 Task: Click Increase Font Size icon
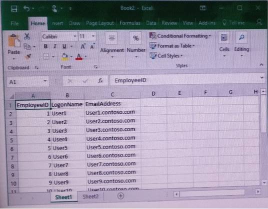(x=83, y=46)
